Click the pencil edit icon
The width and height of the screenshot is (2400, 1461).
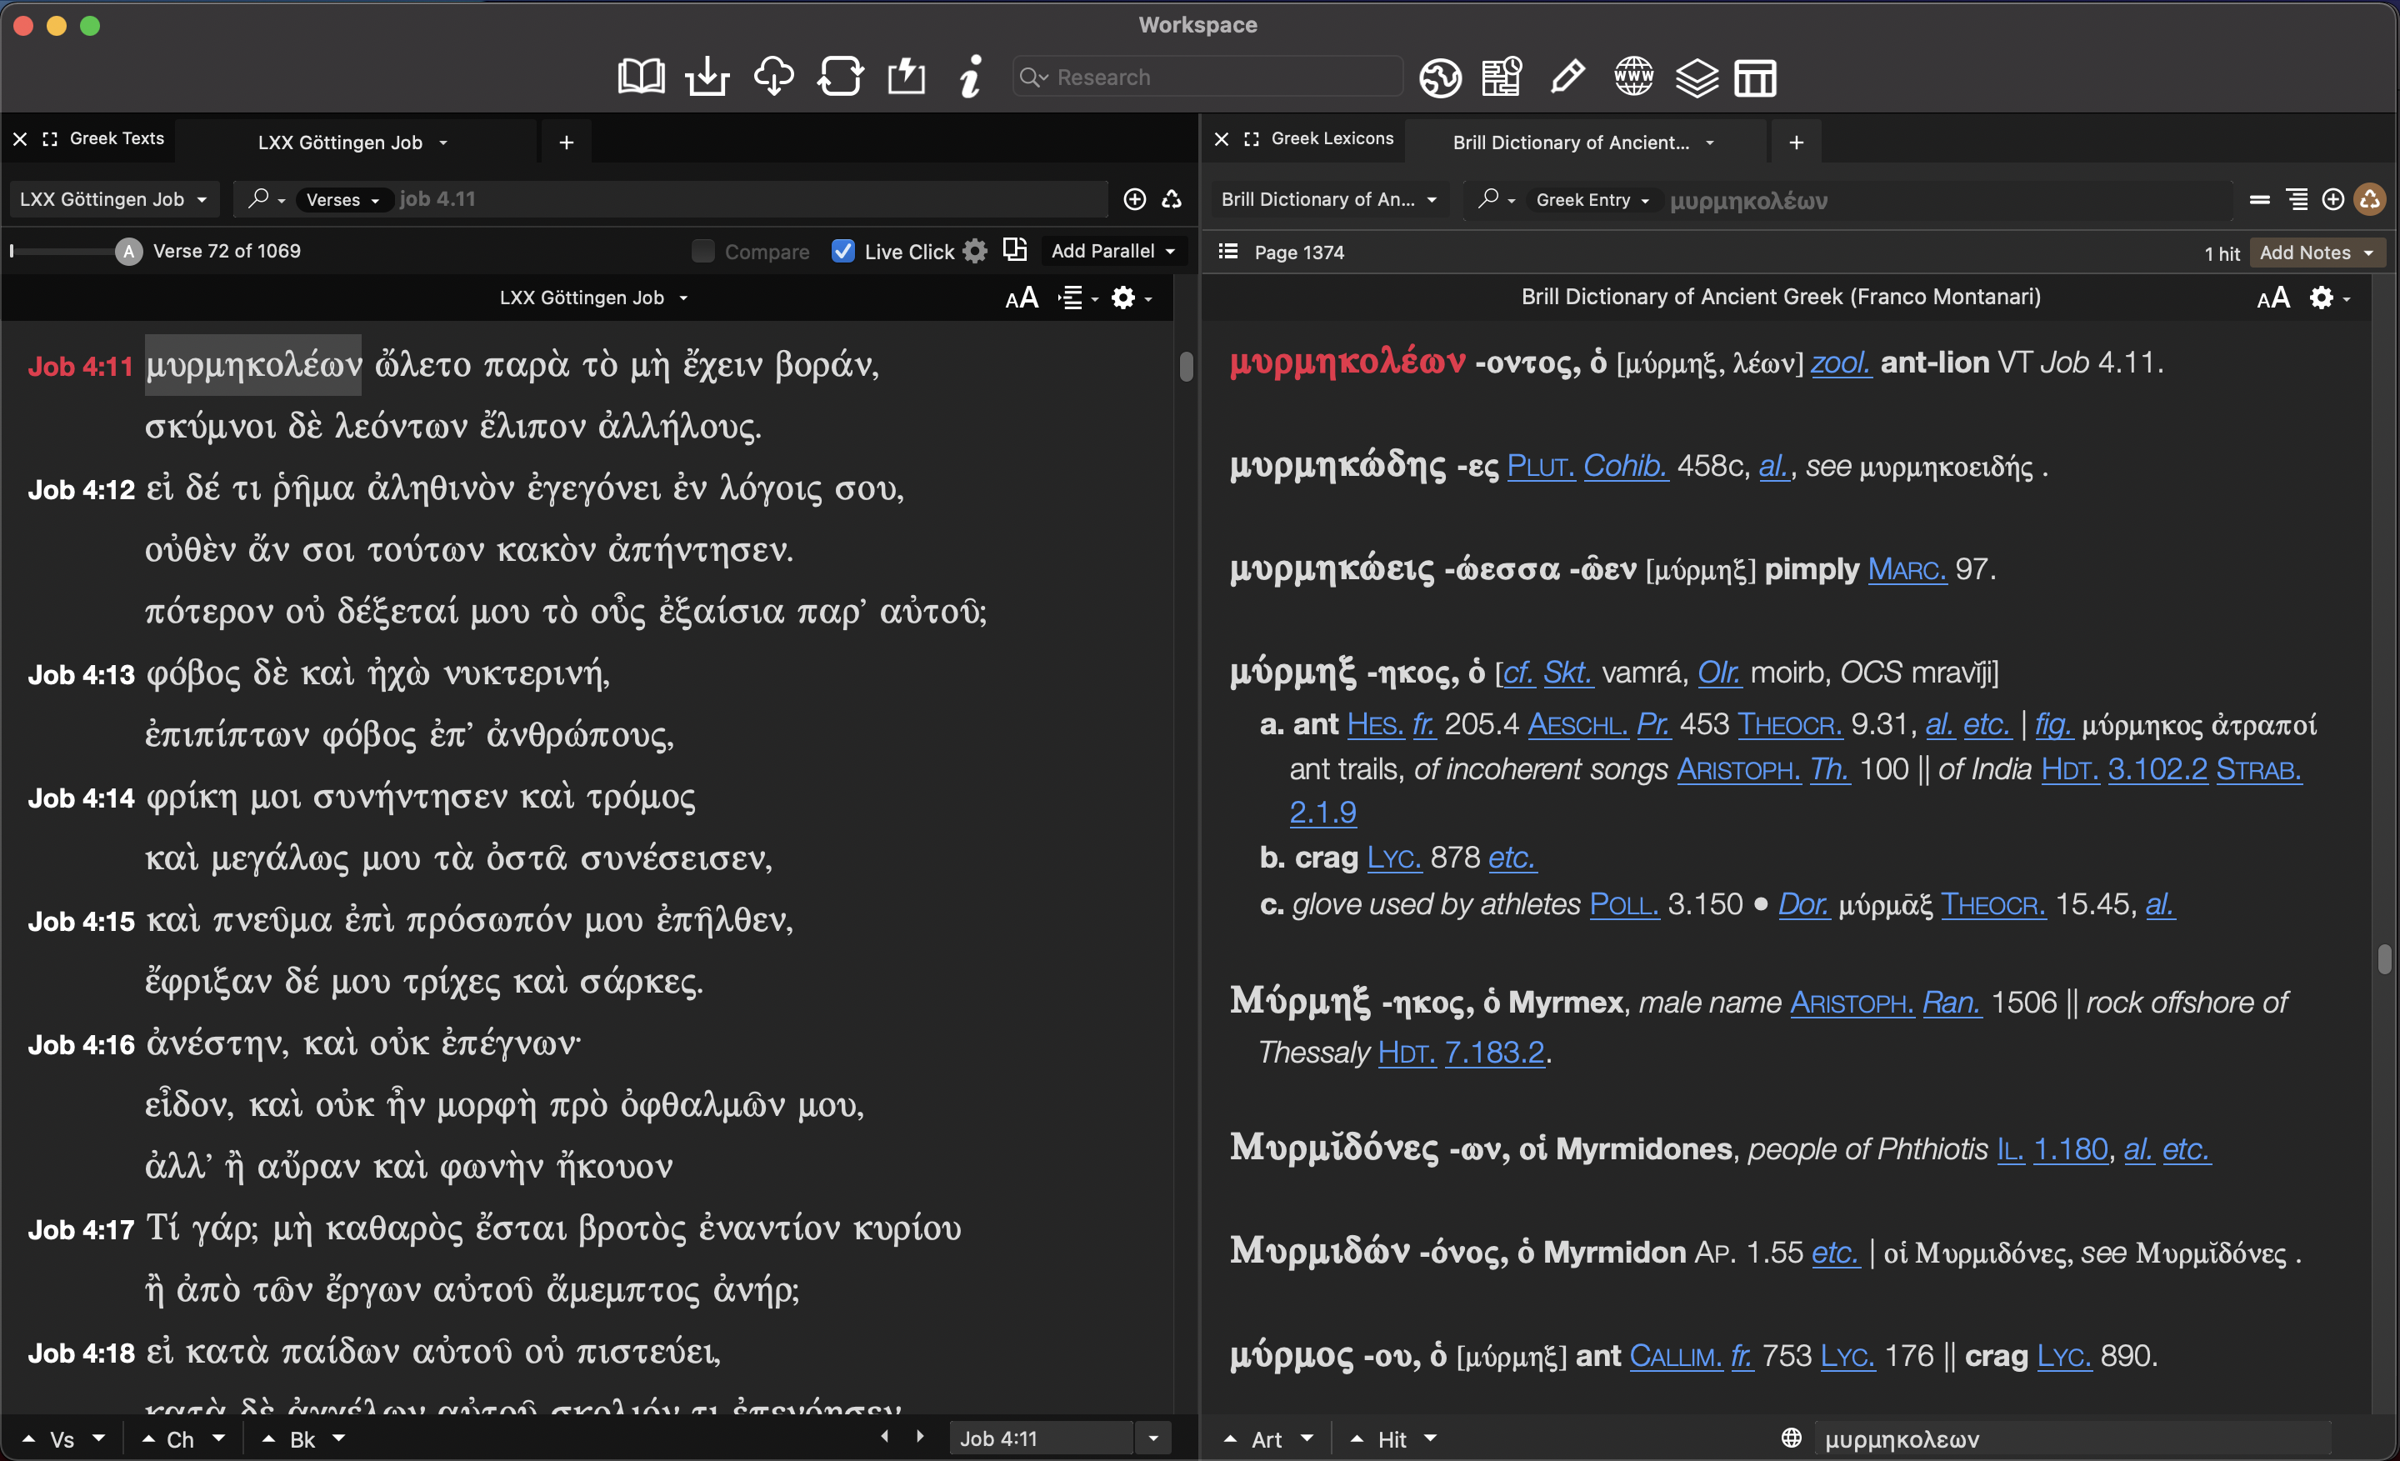tap(1567, 77)
